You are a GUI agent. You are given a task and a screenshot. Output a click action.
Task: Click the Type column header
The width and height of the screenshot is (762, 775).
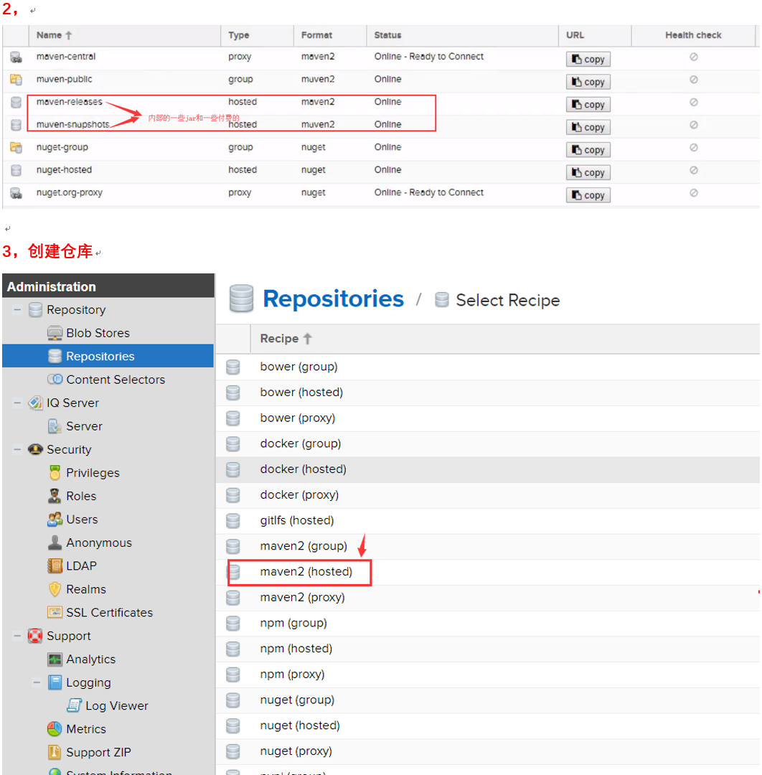(257, 35)
